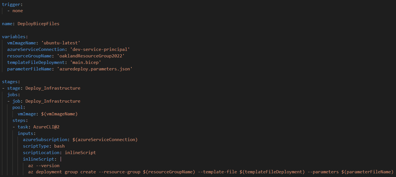Click the stage name Deploy_Infrastructure
Viewport: 396px width, 177px height.
53,88
